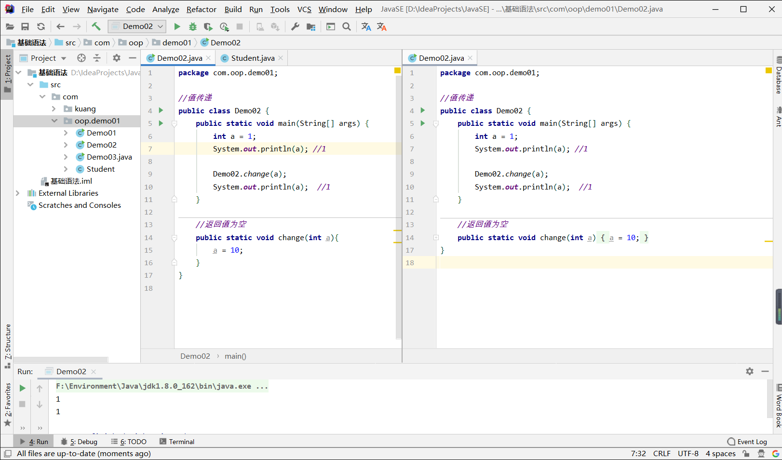
Task: Open the 6: TODO tool window
Action: [129, 442]
